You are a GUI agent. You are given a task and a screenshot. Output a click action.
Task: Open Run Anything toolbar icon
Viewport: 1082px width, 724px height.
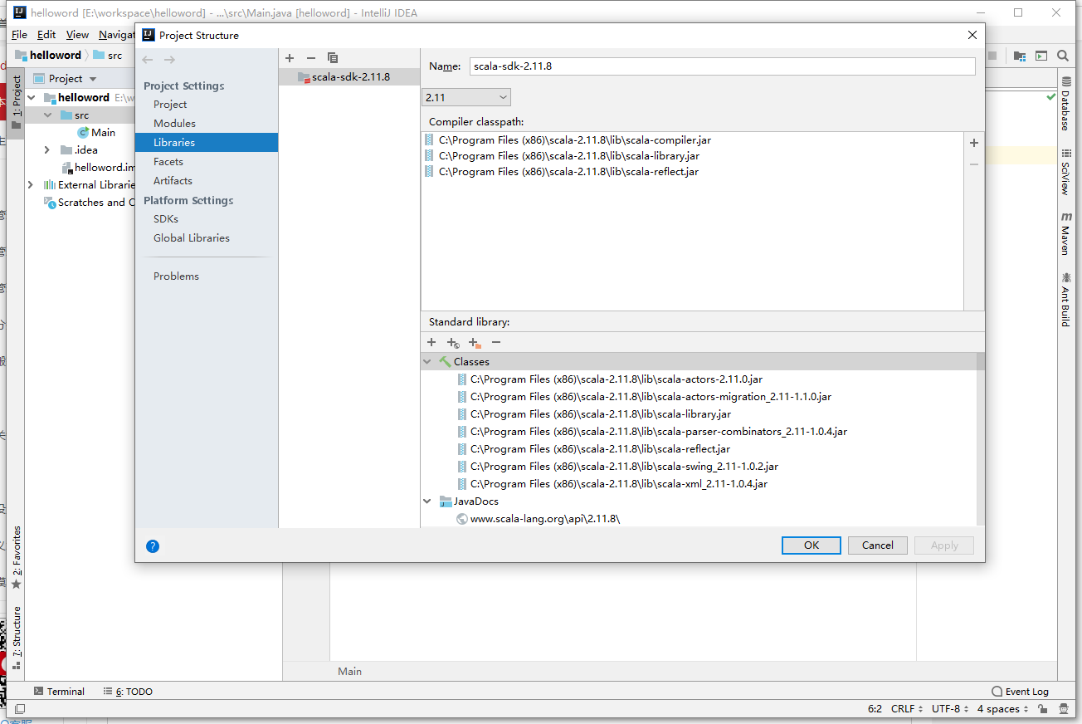click(x=1041, y=56)
